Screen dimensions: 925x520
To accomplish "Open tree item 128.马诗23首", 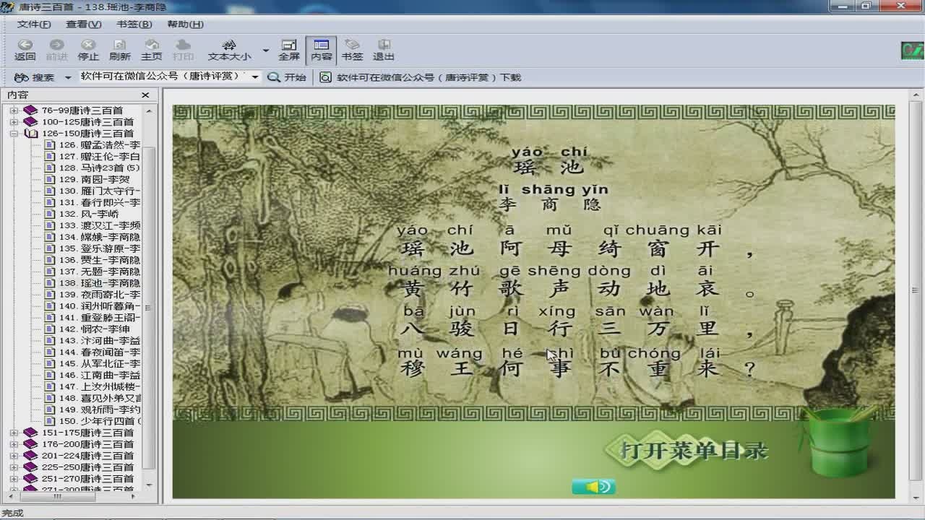I will click(100, 168).
